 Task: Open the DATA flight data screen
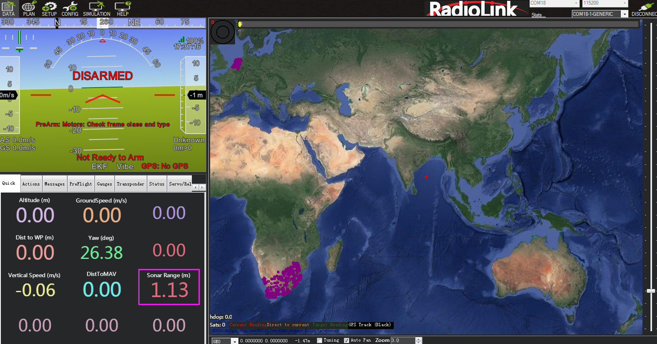pyautogui.click(x=8, y=9)
